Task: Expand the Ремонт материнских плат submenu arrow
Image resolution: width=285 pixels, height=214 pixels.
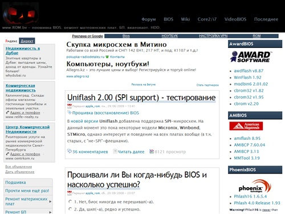Action: [x=50, y=201]
